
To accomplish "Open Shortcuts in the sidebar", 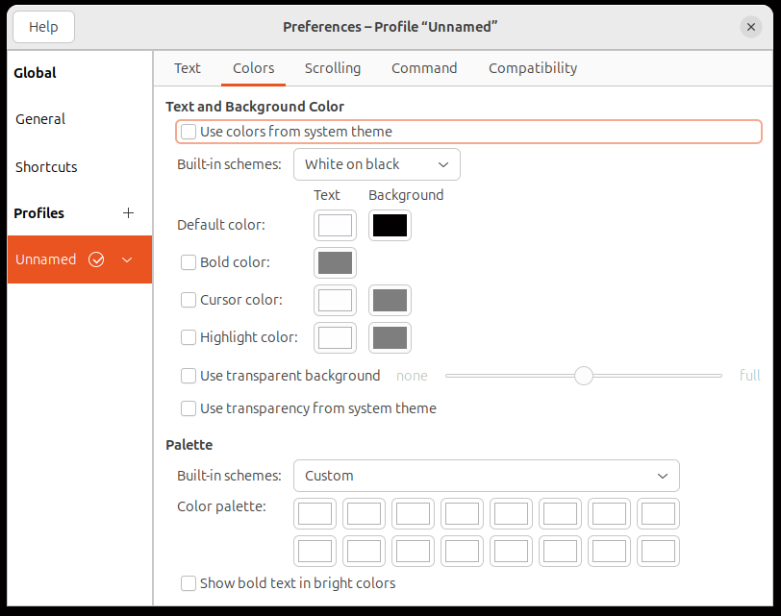I will pos(46,167).
